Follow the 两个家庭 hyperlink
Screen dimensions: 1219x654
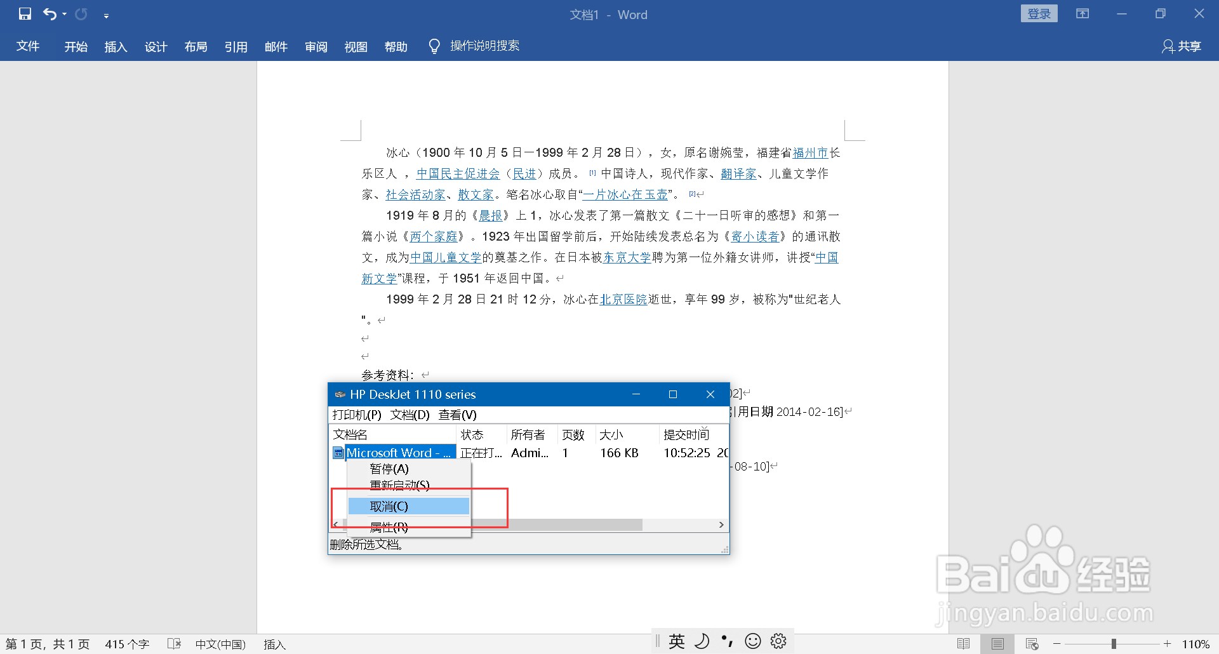(x=434, y=237)
